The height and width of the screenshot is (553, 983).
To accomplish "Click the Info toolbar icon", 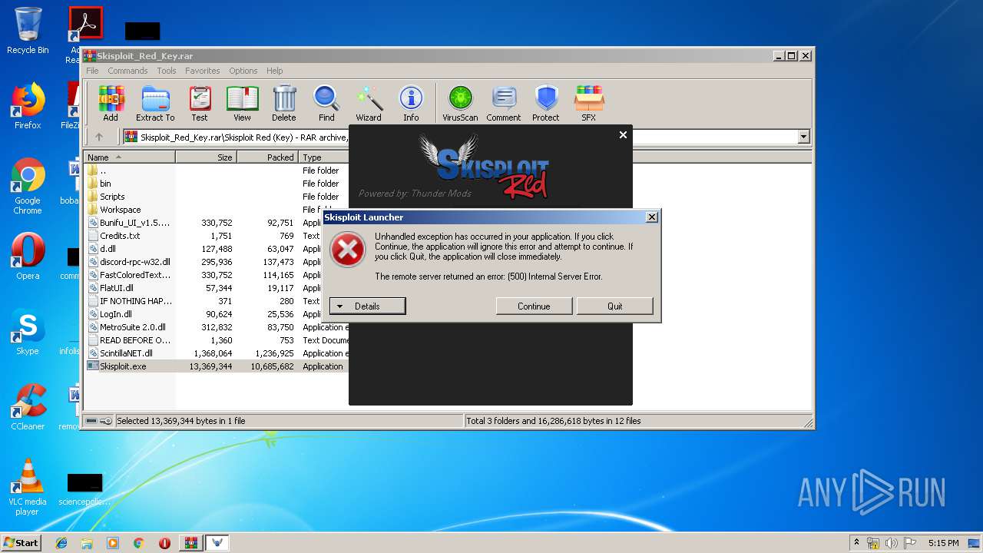I will click(x=411, y=104).
